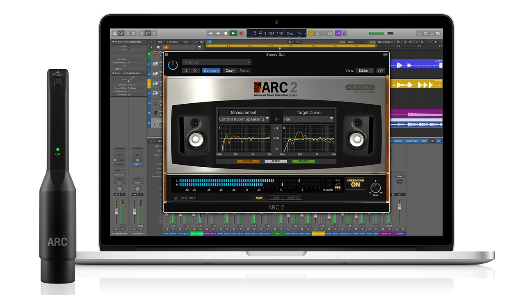Screen dimensions: 525x295
Task: Open the Measurement dropdown showing Control Room Speaker 2
Action: coord(244,119)
